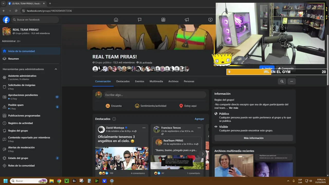The width and height of the screenshot is (329, 185).
Task: Go to the Home feed icon
Action: 116,20
